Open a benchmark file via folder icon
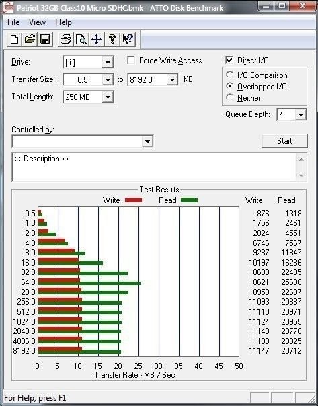The width and height of the screenshot is (318, 406). click(30, 40)
